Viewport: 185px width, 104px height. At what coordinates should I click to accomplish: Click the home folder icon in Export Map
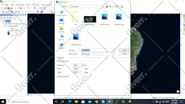(x=122, y=7)
